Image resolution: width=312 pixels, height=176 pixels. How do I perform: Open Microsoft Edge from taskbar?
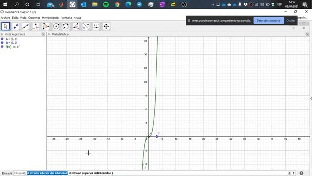pos(128,4)
